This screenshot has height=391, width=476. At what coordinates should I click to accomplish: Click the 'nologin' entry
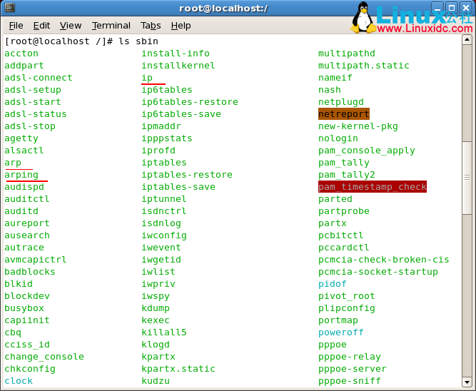point(338,138)
